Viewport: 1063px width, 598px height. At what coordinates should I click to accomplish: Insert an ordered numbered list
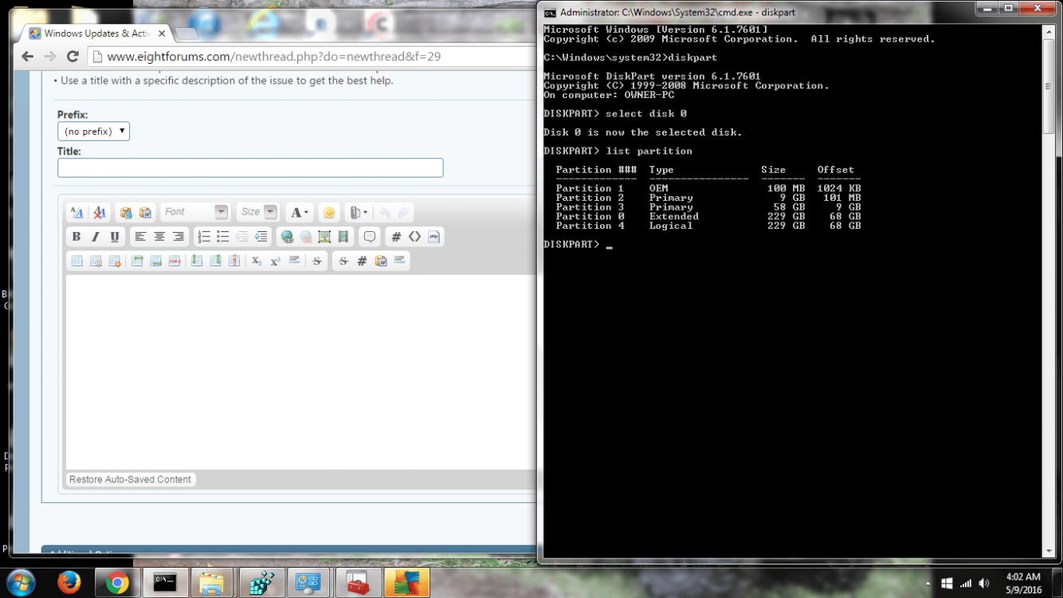204,237
